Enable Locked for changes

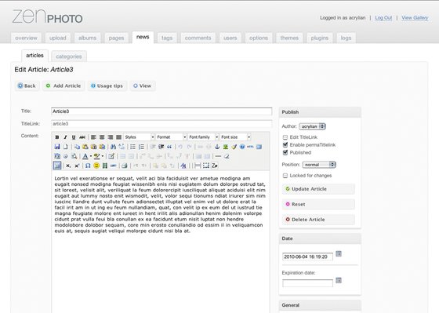(x=285, y=176)
